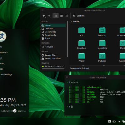The height and width of the screenshot is (125, 125).
Task: Select the Music folder icon
Action: [122, 43]
